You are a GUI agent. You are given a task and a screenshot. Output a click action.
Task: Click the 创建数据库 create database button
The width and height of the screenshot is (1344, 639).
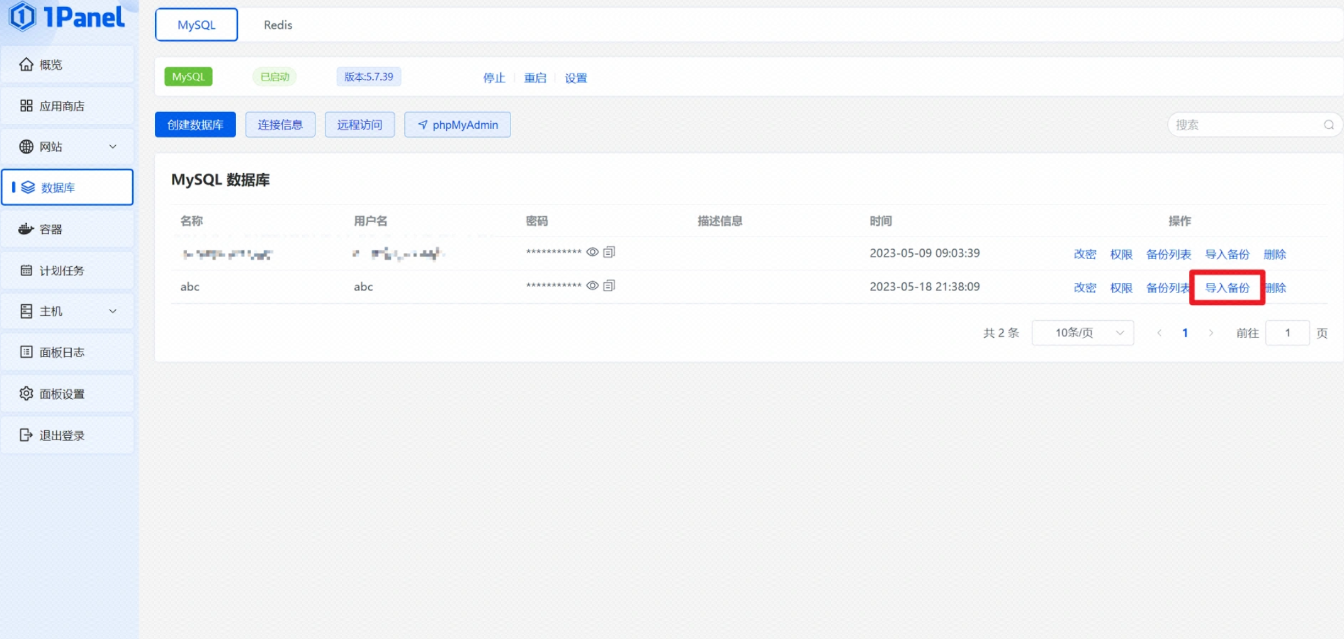[195, 125]
